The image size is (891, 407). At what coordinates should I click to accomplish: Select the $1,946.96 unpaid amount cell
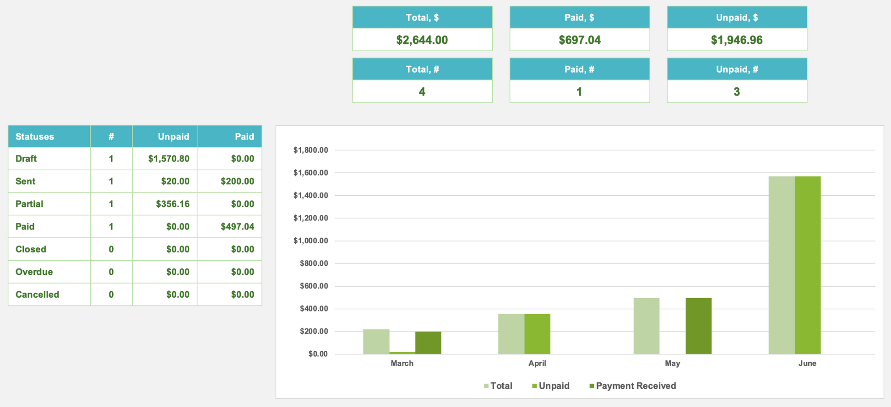click(x=736, y=40)
